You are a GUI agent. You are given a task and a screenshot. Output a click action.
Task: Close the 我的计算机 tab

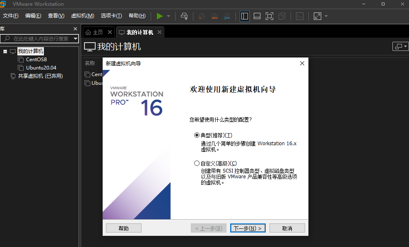pyautogui.click(x=160, y=32)
